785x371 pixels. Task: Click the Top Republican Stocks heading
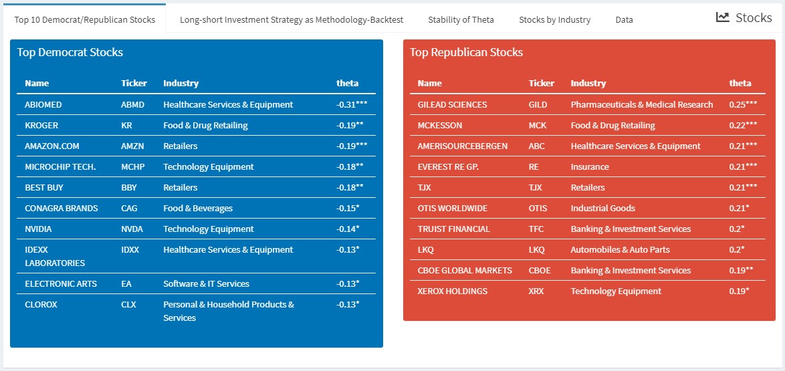tap(466, 52)
